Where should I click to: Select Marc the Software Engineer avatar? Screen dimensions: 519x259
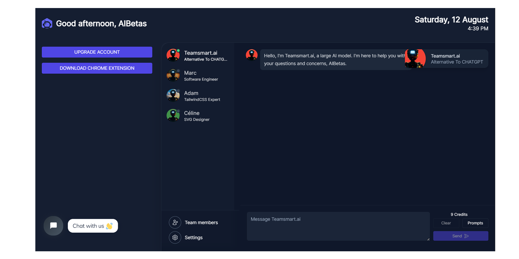point(173,75)
